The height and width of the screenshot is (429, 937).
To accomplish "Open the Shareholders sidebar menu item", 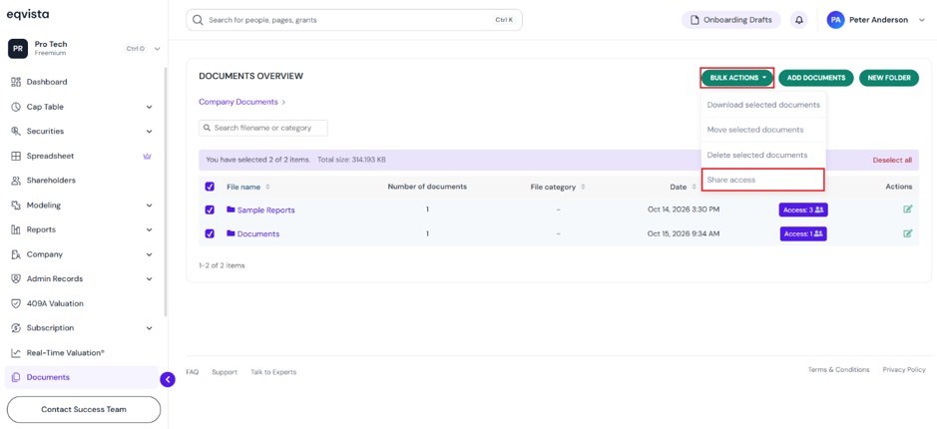I will [x=81, y=181].
